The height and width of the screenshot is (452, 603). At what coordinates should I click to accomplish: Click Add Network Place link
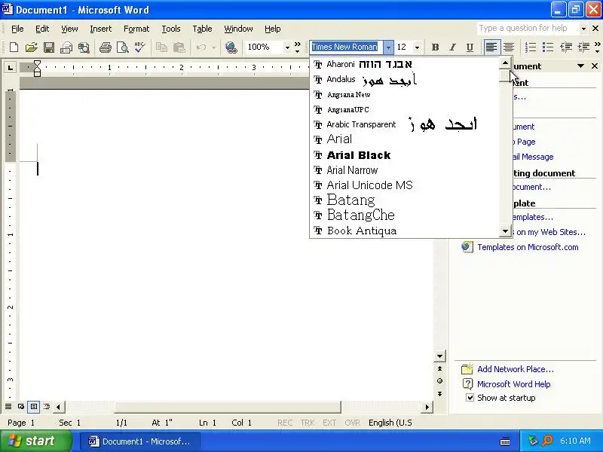coord(516,369)
